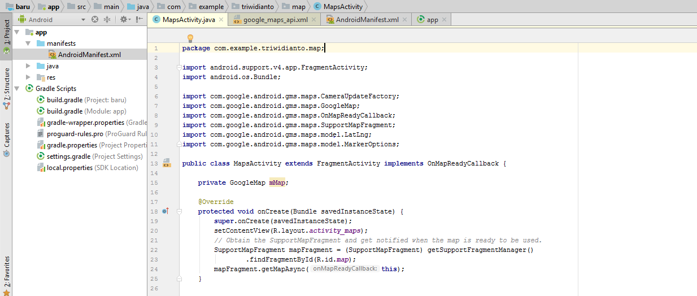This screenshot has width=697, height=296.
Task: Expand the java folder in tree
Action: pos(28,66)
